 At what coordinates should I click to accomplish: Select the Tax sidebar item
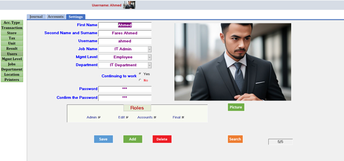[x=12, y=38]
